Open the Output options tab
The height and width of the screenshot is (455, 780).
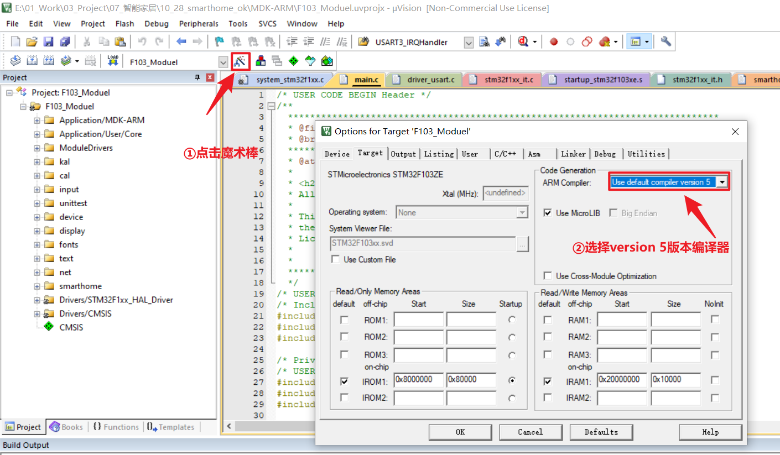click(x=403, y=154)
